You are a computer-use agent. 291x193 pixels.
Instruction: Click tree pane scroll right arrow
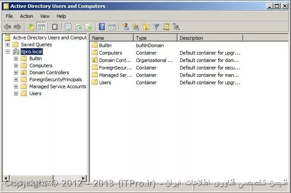pyautogui.click(x=83, y=178)
